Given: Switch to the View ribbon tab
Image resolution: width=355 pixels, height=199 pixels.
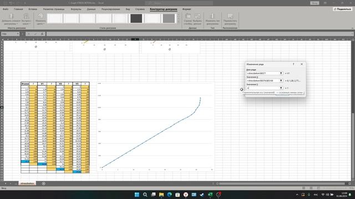Looking at the screenshot, I should (x=128, y=9).
